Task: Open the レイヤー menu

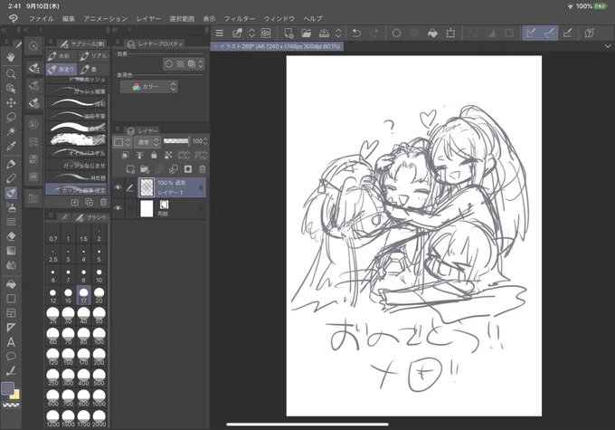Action: tap(148, 18)
